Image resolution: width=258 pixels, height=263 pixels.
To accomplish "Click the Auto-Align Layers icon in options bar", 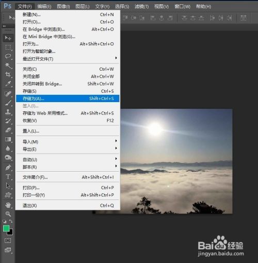I will [244, 18].
